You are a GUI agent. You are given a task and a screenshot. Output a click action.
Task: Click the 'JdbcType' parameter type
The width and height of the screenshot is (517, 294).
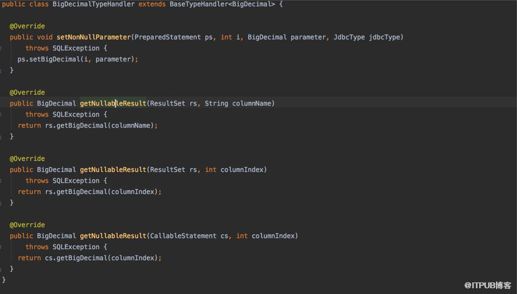349,37
